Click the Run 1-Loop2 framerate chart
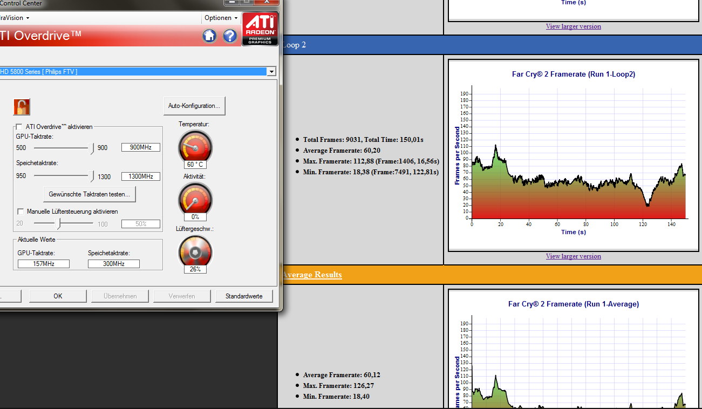The height and width of the screenshot is (409, 702). tap(573, 155)
